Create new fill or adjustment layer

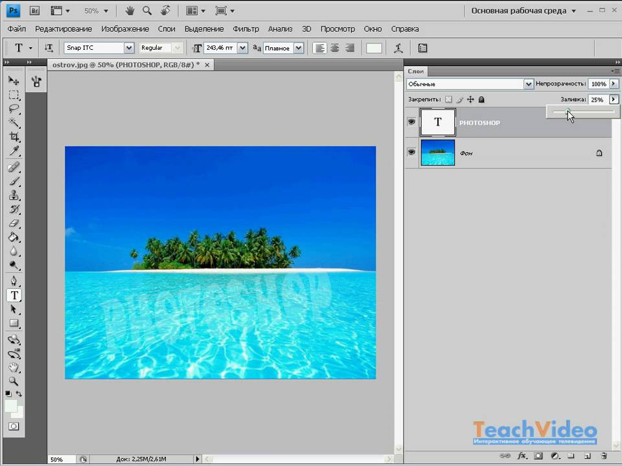[x=555, y=456]
